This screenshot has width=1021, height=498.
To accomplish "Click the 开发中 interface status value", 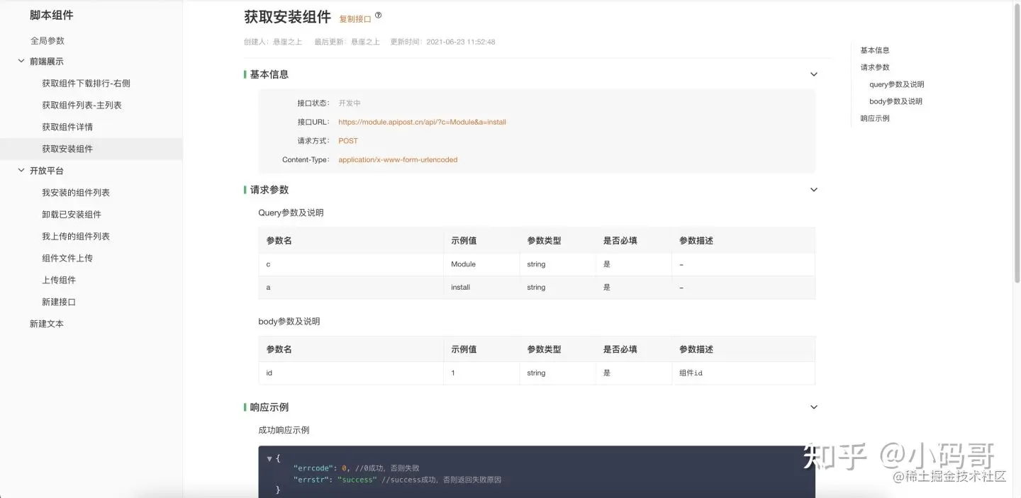I will 350,103.
